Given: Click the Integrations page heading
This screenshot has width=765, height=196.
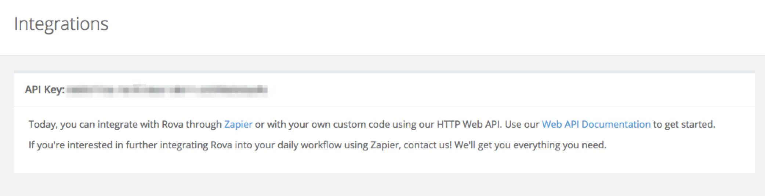Looking at the screenshot, I should click(61, 24).
